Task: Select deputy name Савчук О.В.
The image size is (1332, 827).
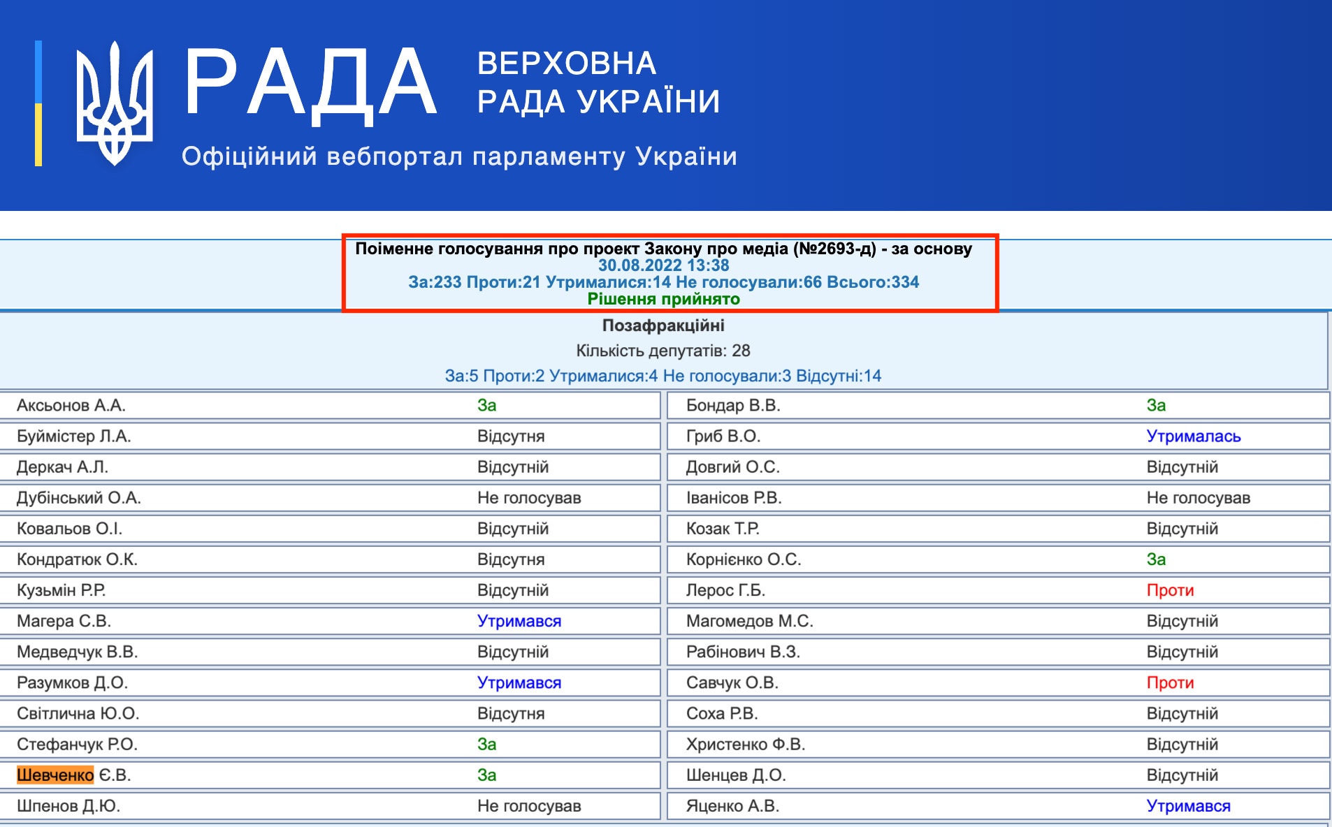Action: [x=732, y=682]
